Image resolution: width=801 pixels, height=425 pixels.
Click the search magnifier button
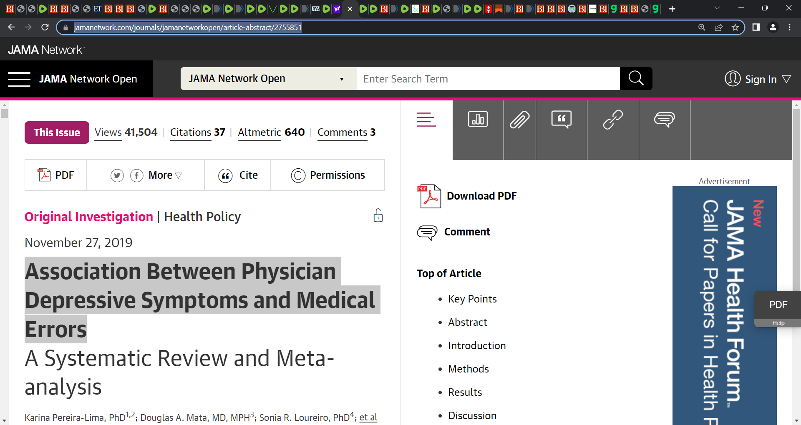636,78
